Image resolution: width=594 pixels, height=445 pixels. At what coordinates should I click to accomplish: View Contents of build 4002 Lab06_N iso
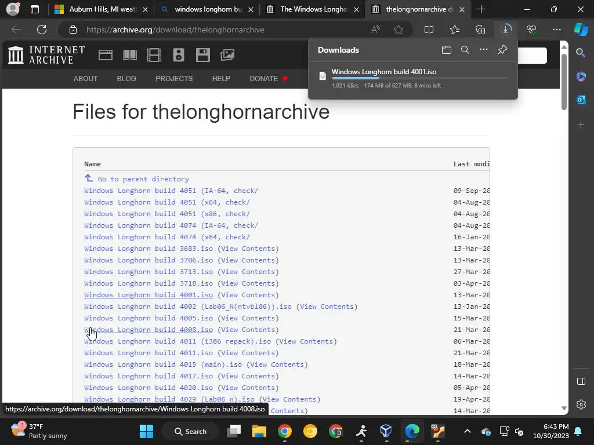click(x=327, y=307)
